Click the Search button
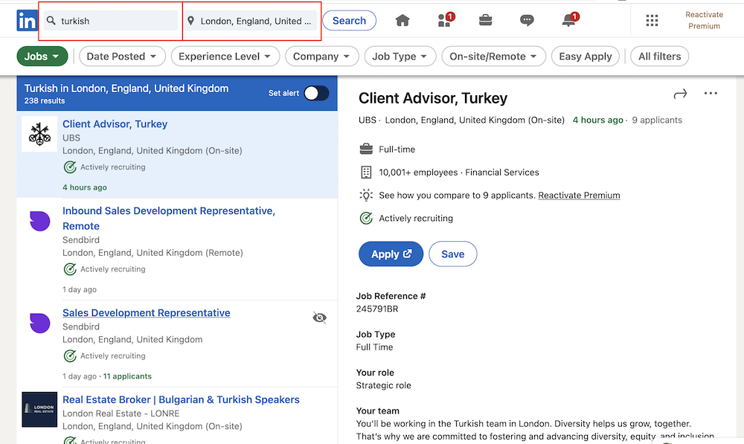Viewport: 744px width, 444px height. coord(349,20)
